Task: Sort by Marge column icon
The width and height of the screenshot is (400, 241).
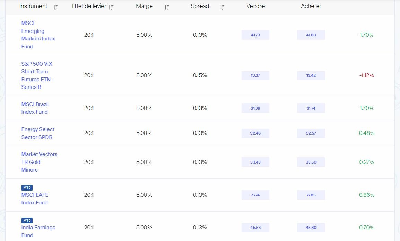Action: [167, 7]
